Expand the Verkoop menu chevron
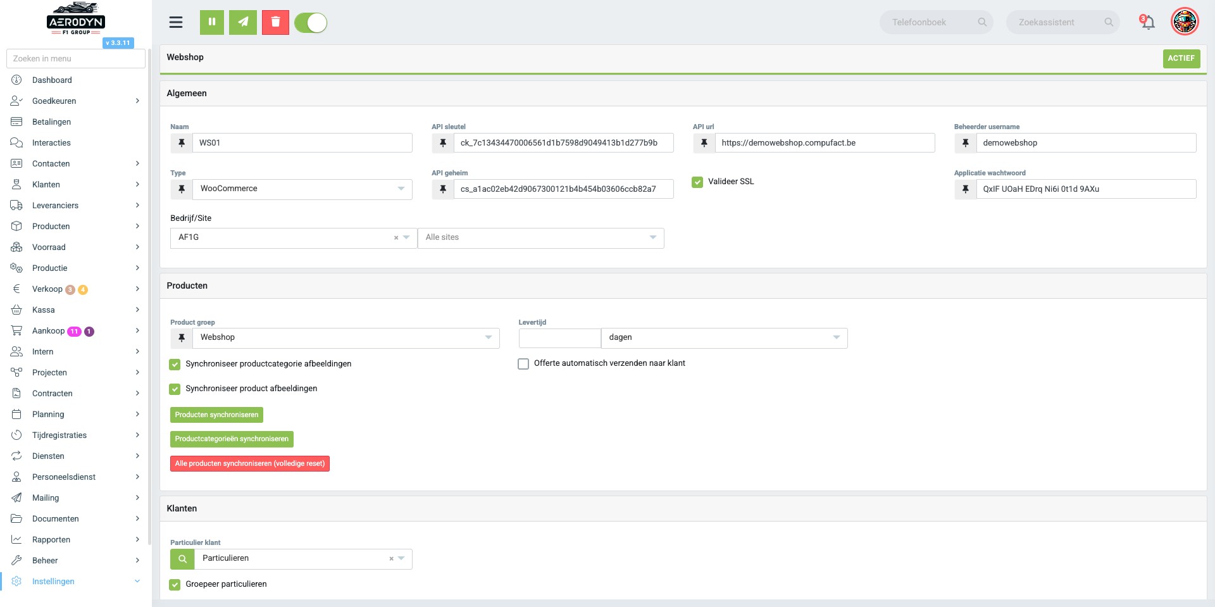 click(x=137, y=289)
